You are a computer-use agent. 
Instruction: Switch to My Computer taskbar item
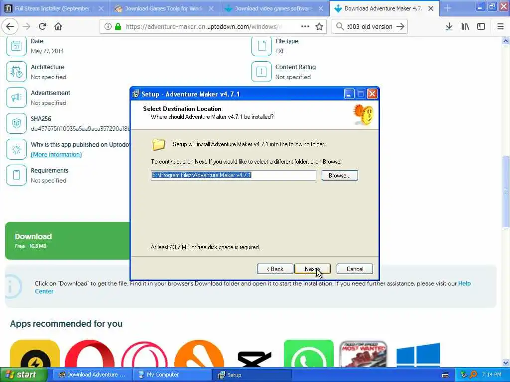pyautogui.click(x=171, y=375)
